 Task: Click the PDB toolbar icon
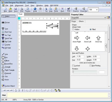tap(69, 10)
